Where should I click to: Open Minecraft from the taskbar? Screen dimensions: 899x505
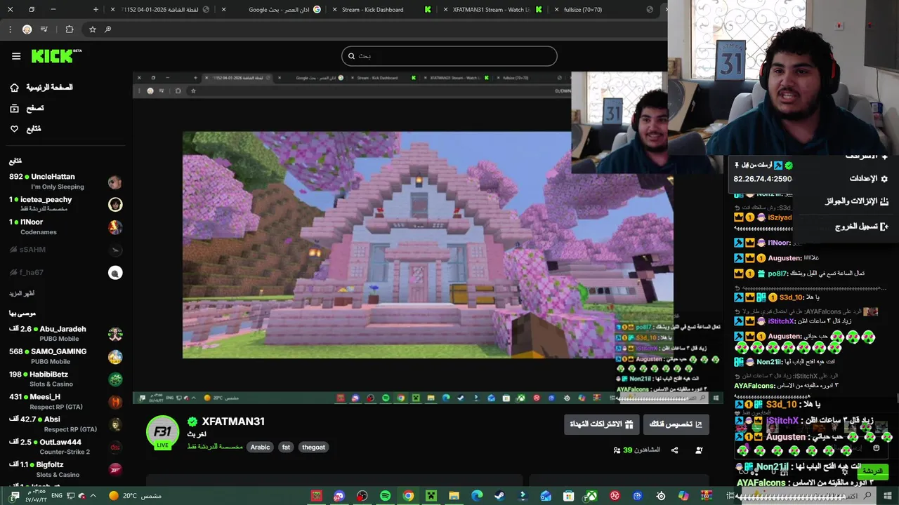431,496
